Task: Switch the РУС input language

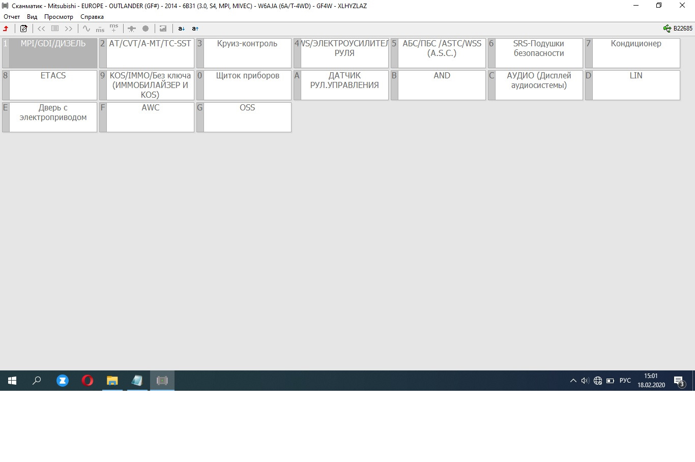Action: [x=625, y=381]
